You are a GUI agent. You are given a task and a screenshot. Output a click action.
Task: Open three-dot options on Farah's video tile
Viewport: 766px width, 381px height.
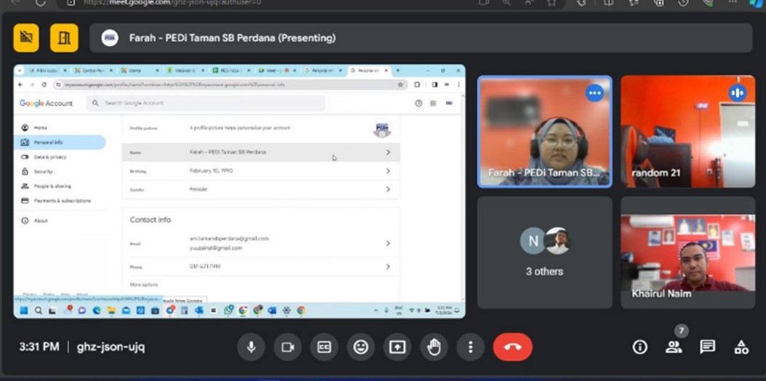click(x=594, y=92)
